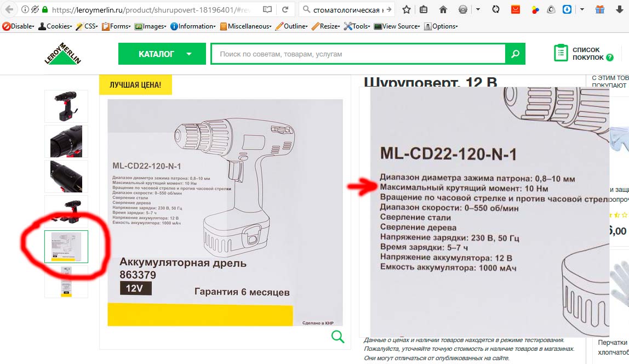Submit the browser search with the arrow
The width and height of the screenshot is (629, 364).
[388, 10]
